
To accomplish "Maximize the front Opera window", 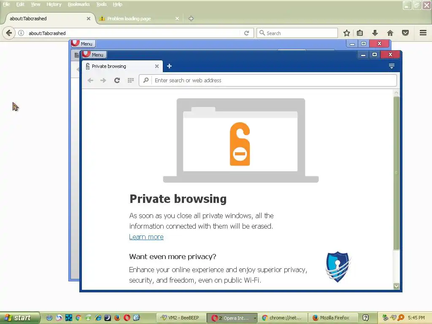I will [375, 54].
